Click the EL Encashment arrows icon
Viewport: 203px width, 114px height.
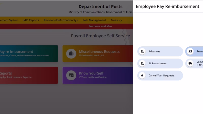(142, 64)
